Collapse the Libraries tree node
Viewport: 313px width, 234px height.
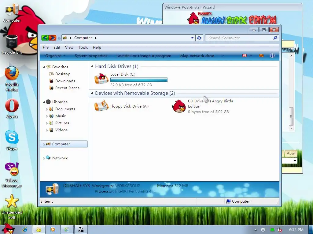tap(44, 102)
